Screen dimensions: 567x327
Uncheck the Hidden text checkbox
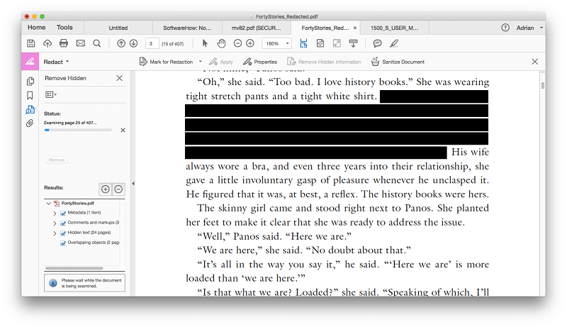[63, 233]
